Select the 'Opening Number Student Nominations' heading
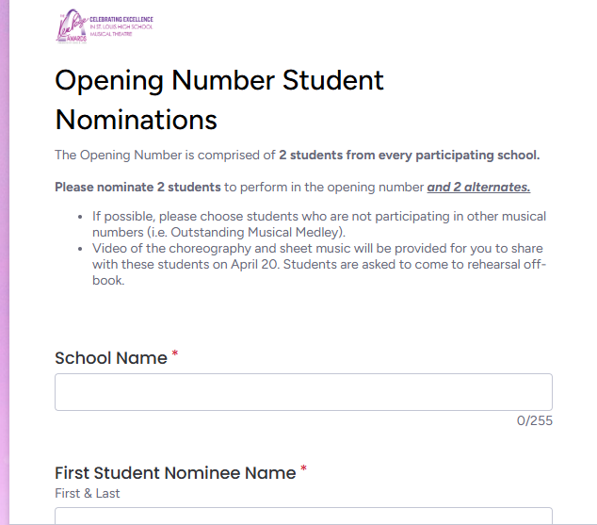This screenshot has width=597, height=525. [x=219, y=100]
